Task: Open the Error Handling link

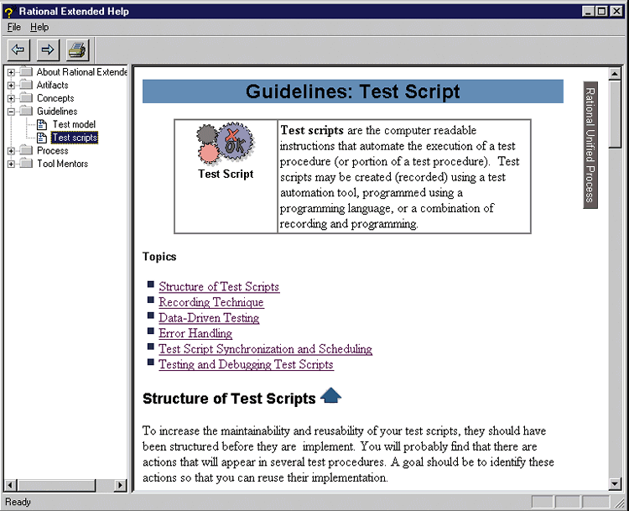Action: pos(195,333)
